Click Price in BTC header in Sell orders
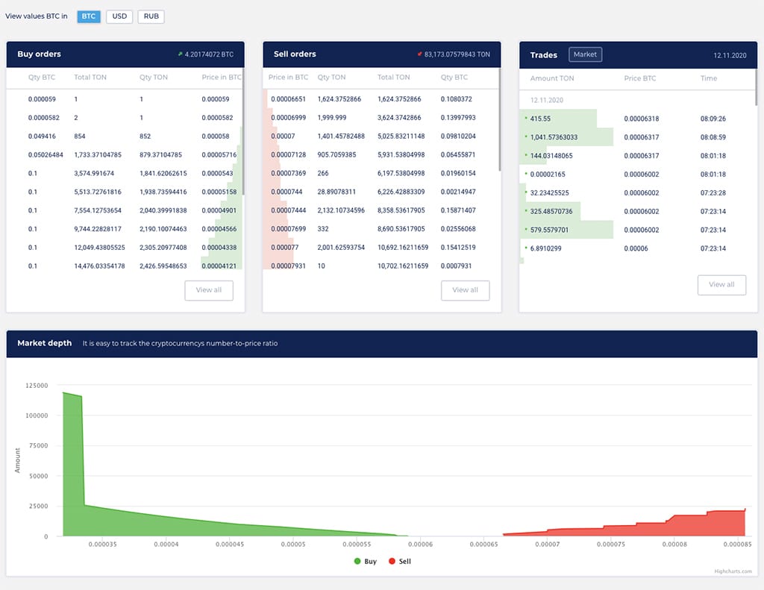Screen dimensions: 764x590 288,77
